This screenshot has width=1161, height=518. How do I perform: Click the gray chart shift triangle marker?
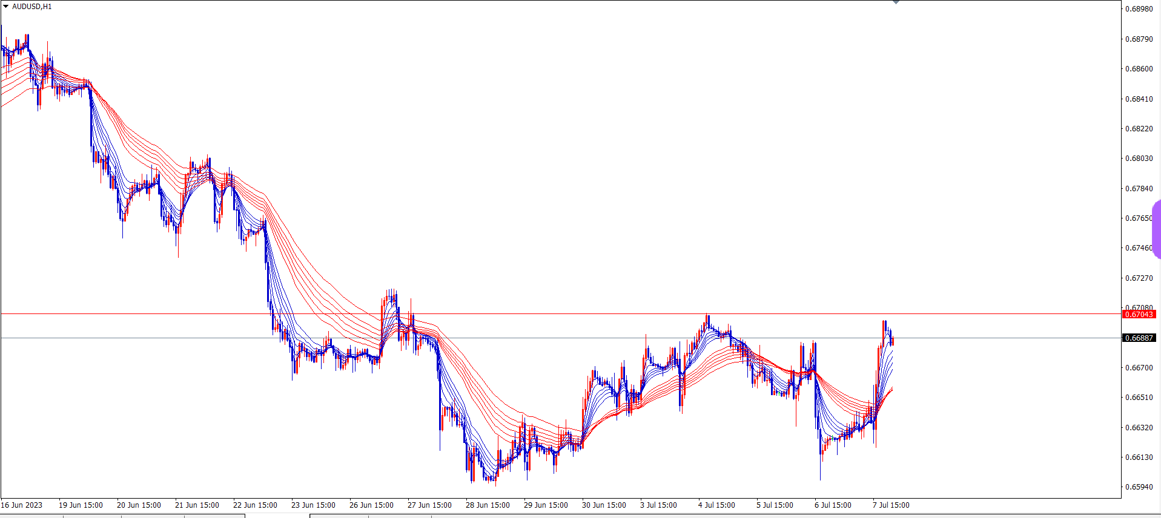(896, 2)
